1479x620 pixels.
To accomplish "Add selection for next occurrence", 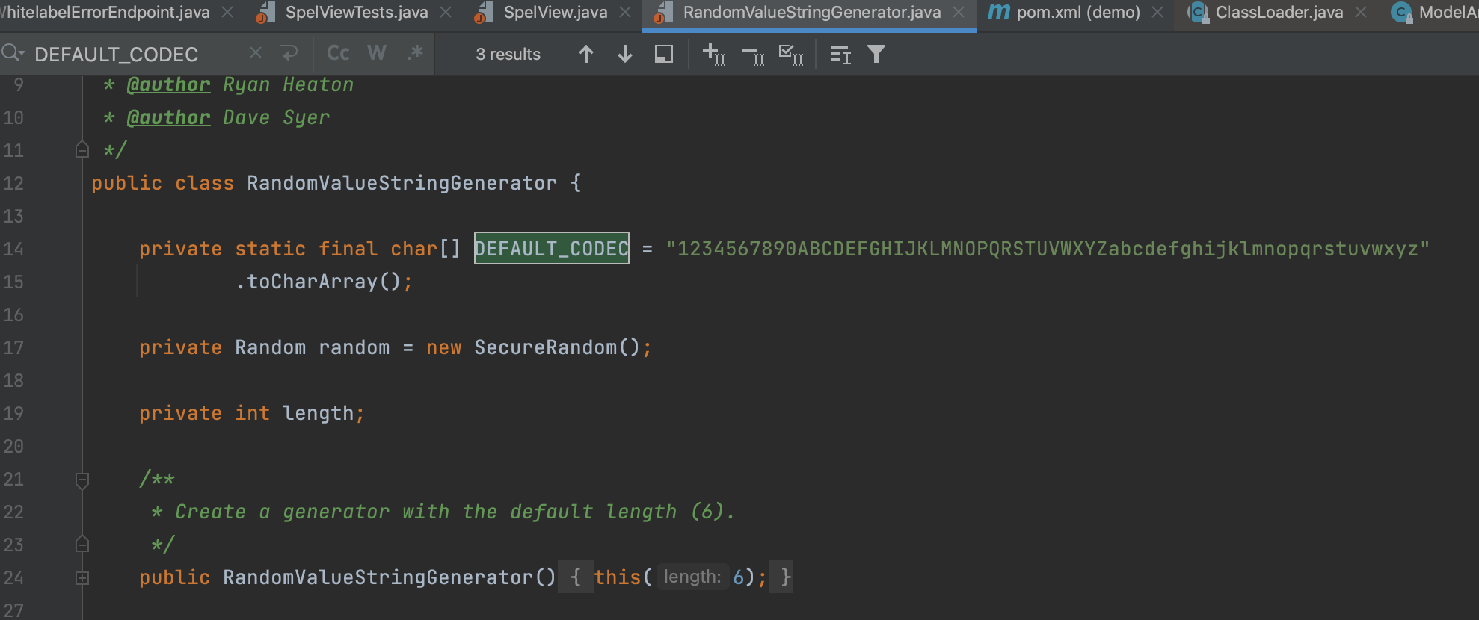I will click(x=714, y=54).
